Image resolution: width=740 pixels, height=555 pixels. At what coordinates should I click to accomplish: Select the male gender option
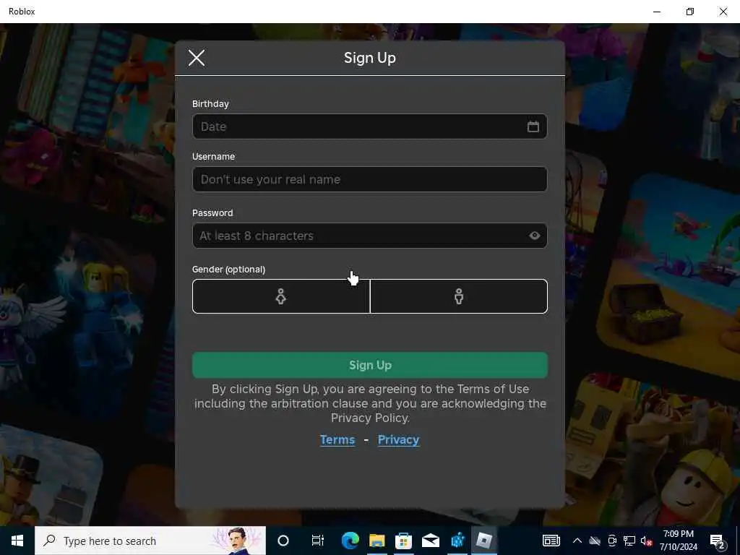tap(459, 296)
